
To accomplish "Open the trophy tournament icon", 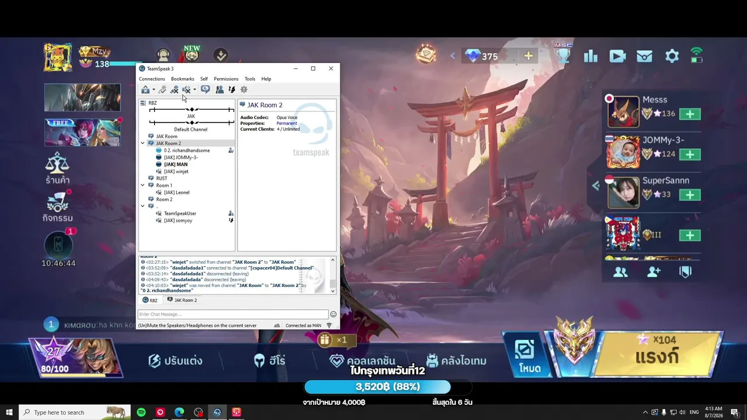I will tap(563, 55).
